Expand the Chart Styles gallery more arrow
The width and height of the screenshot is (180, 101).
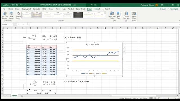point(105,17)
